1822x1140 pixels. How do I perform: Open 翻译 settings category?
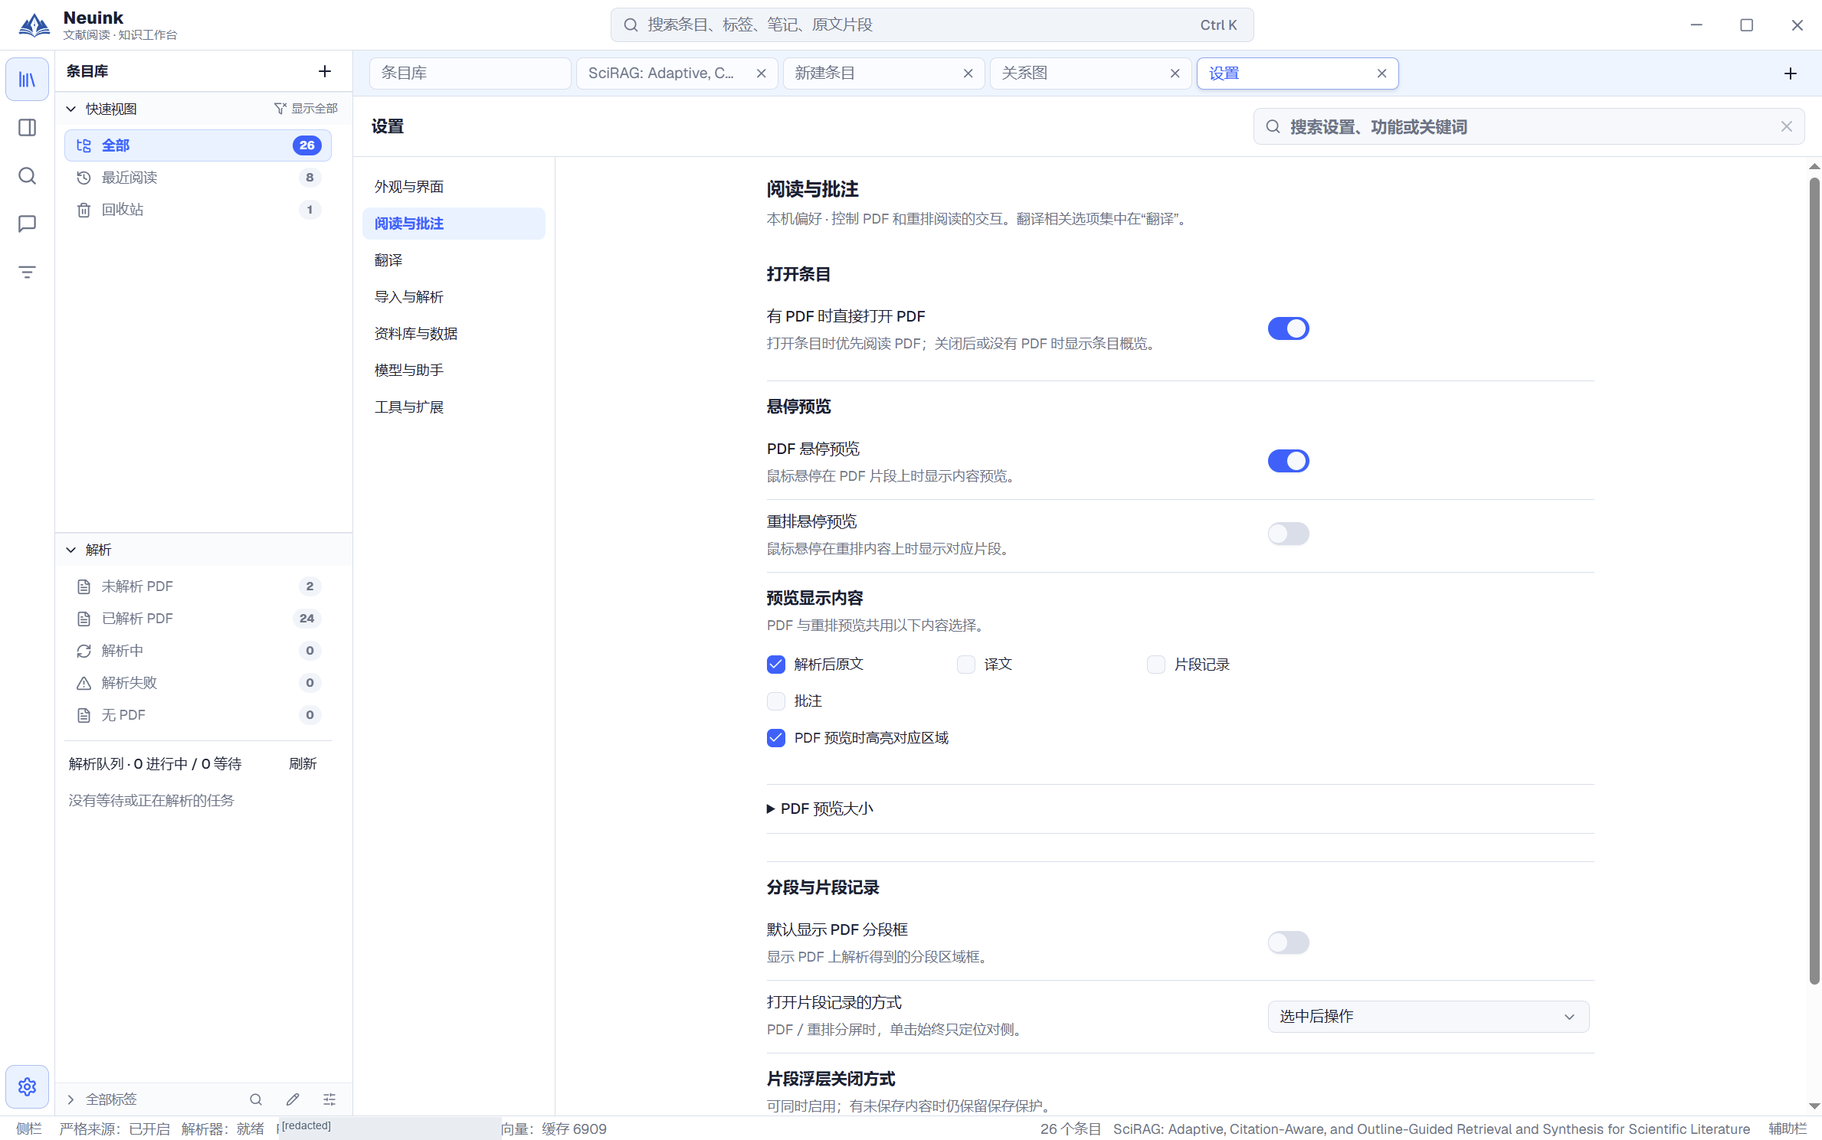pyautogui.click(x=454, y=260)
